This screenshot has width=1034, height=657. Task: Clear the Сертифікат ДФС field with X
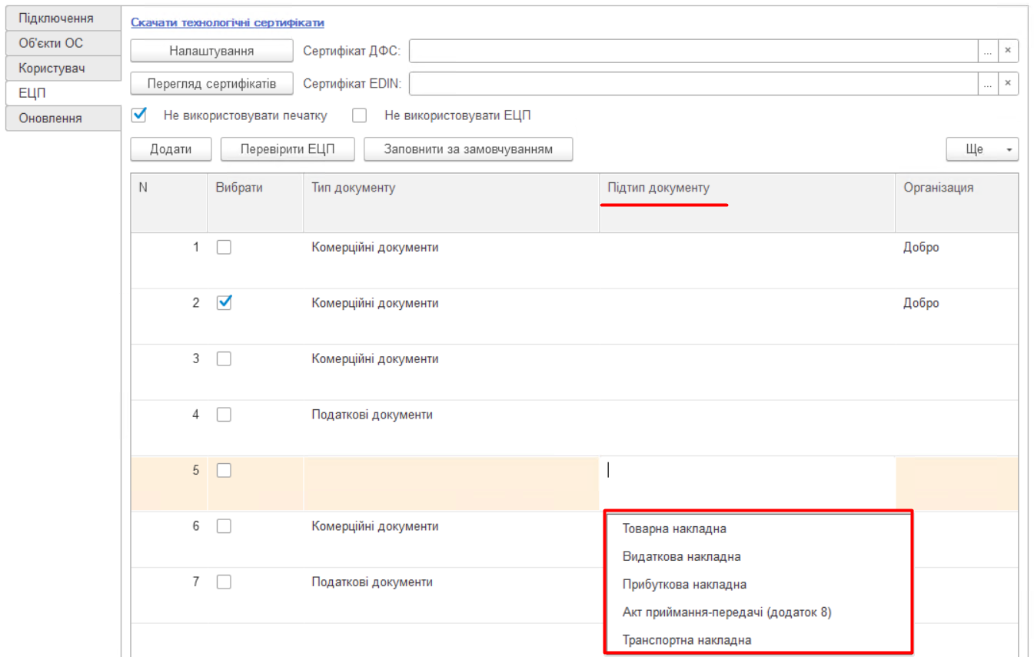tap(1007, 52)
